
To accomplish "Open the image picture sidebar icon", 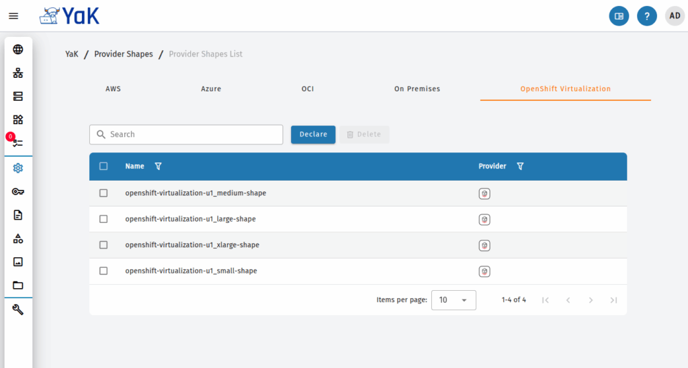I will 18,262.
